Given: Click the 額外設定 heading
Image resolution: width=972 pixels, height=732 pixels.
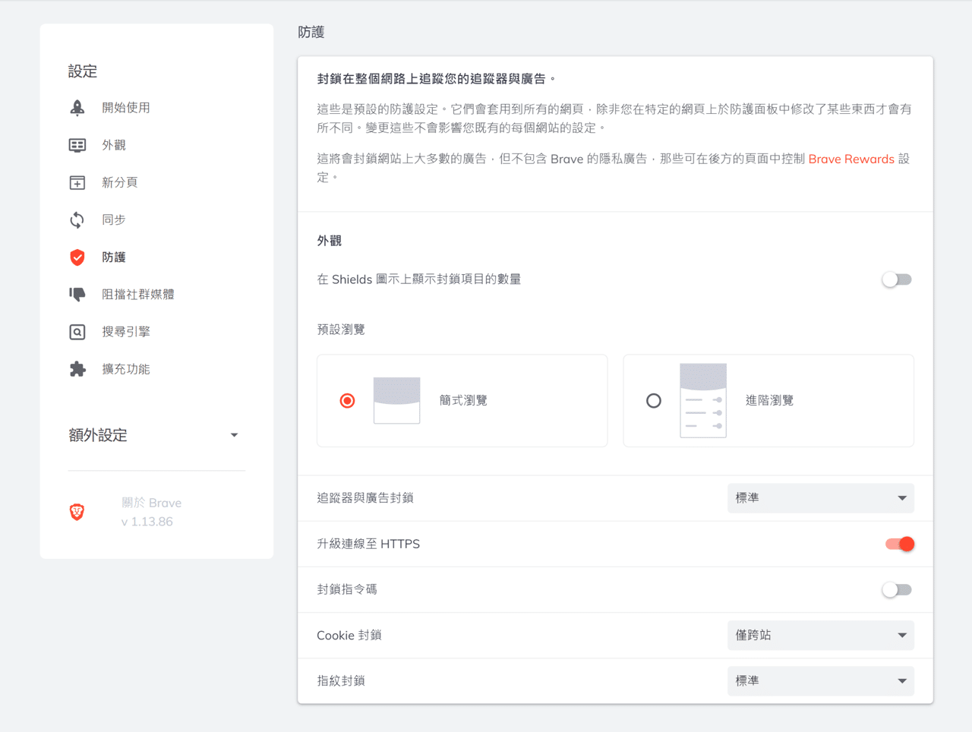Looking at the screenshot, I should click(x=98, y=435).
